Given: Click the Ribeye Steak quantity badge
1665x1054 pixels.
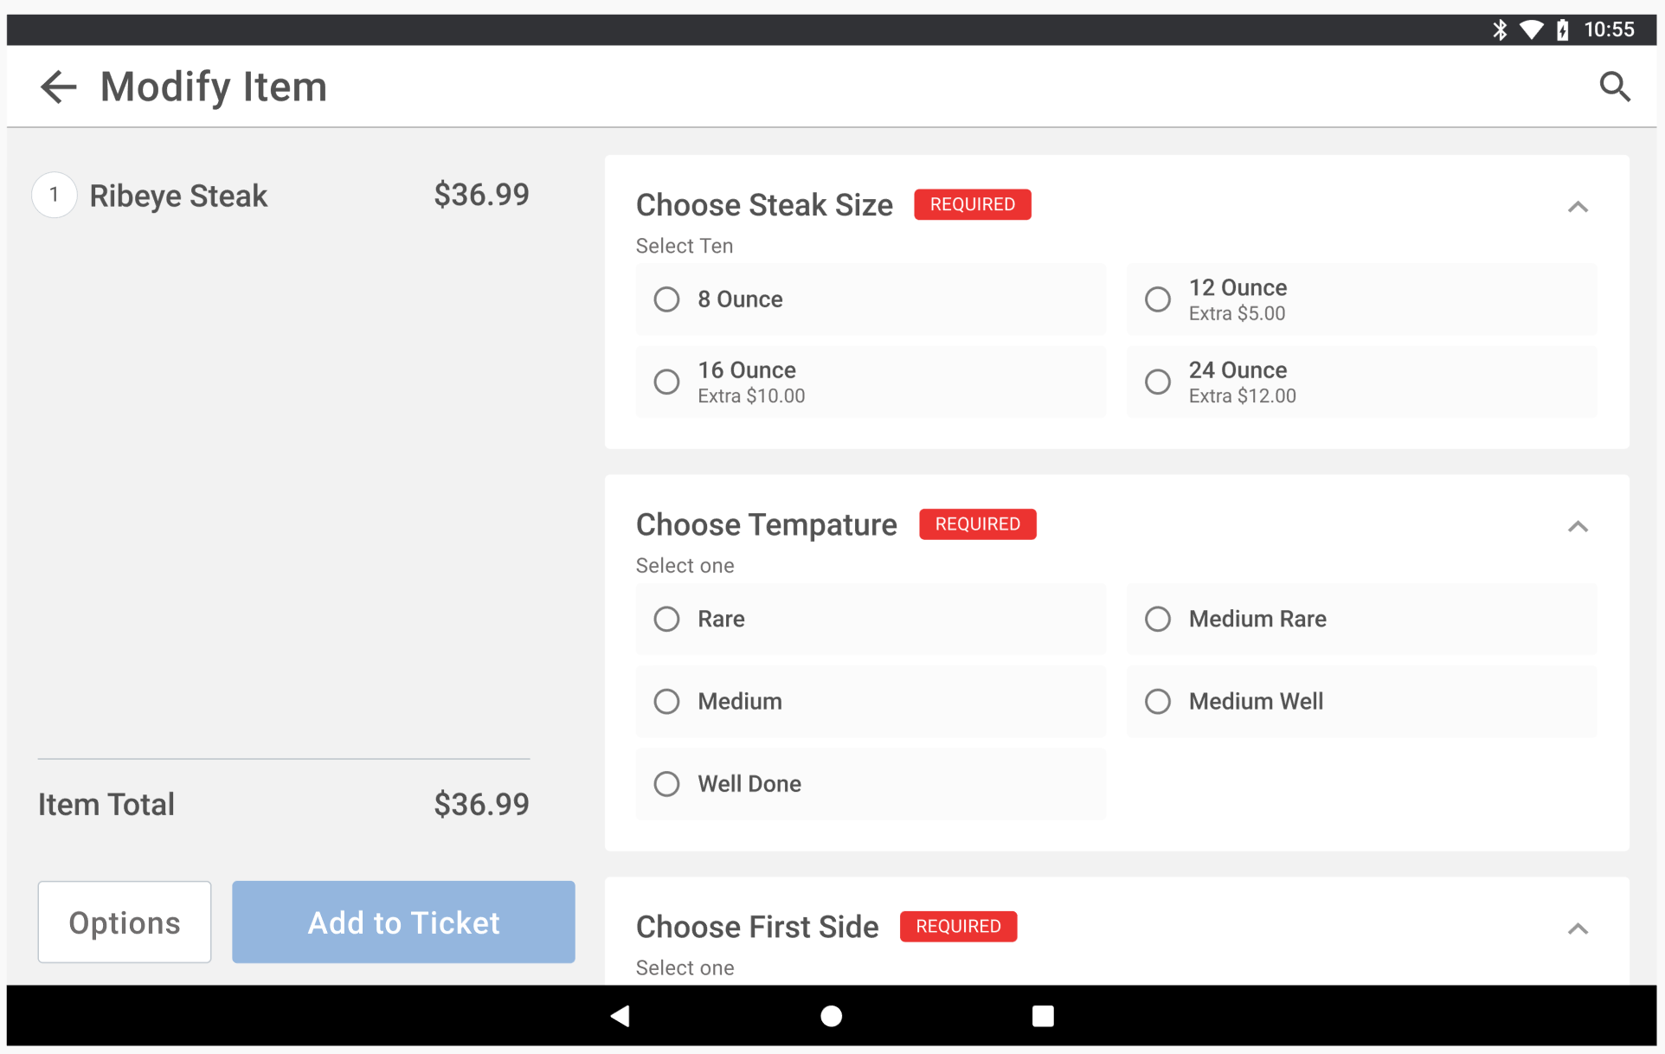Looking at the screenshot, I should tap(54, 194).
